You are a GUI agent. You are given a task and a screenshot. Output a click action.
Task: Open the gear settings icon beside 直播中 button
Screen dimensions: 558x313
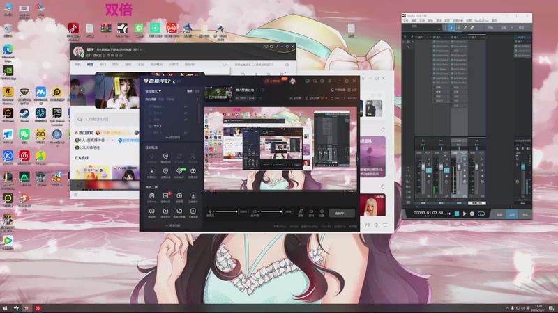(x=322, y=211)
